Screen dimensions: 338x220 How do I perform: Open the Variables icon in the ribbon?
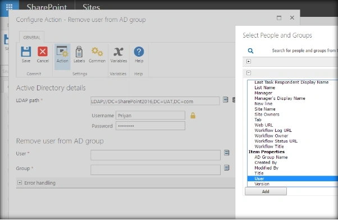pos(118,52)
